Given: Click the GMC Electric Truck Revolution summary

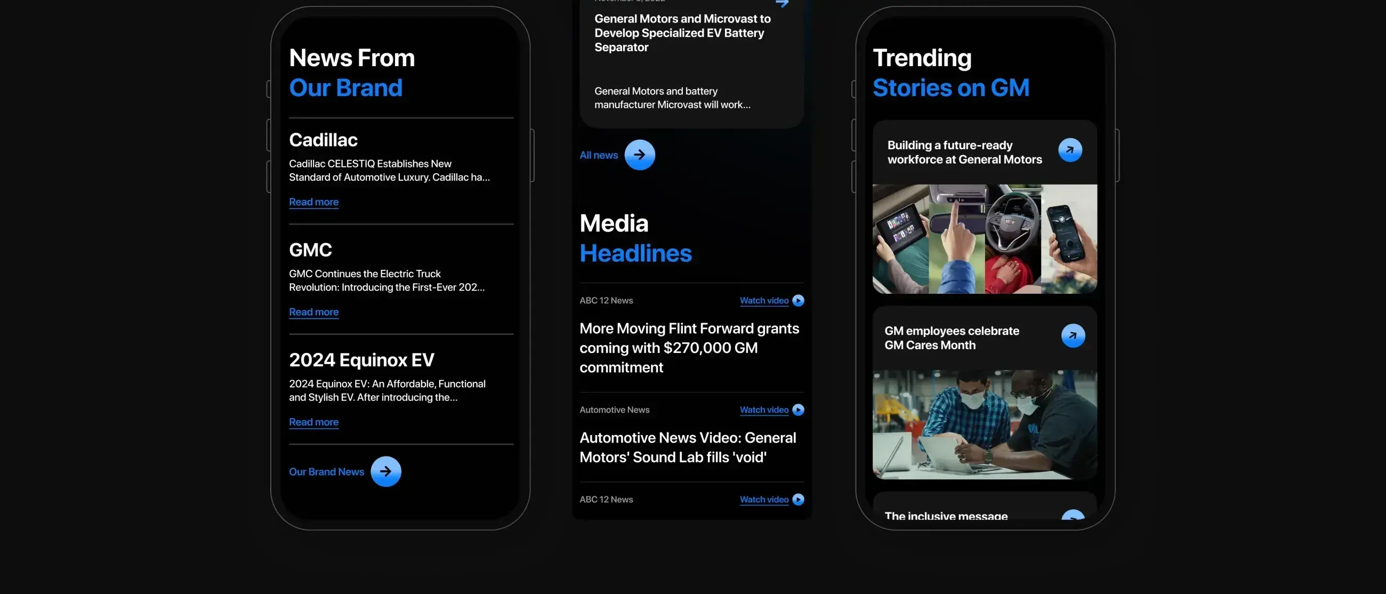Looking at the screenshot, I should coord(386,280).
